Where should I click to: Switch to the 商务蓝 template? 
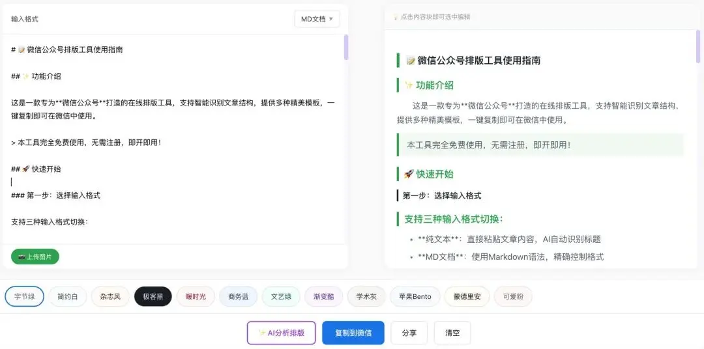click(x=239, y=296)
